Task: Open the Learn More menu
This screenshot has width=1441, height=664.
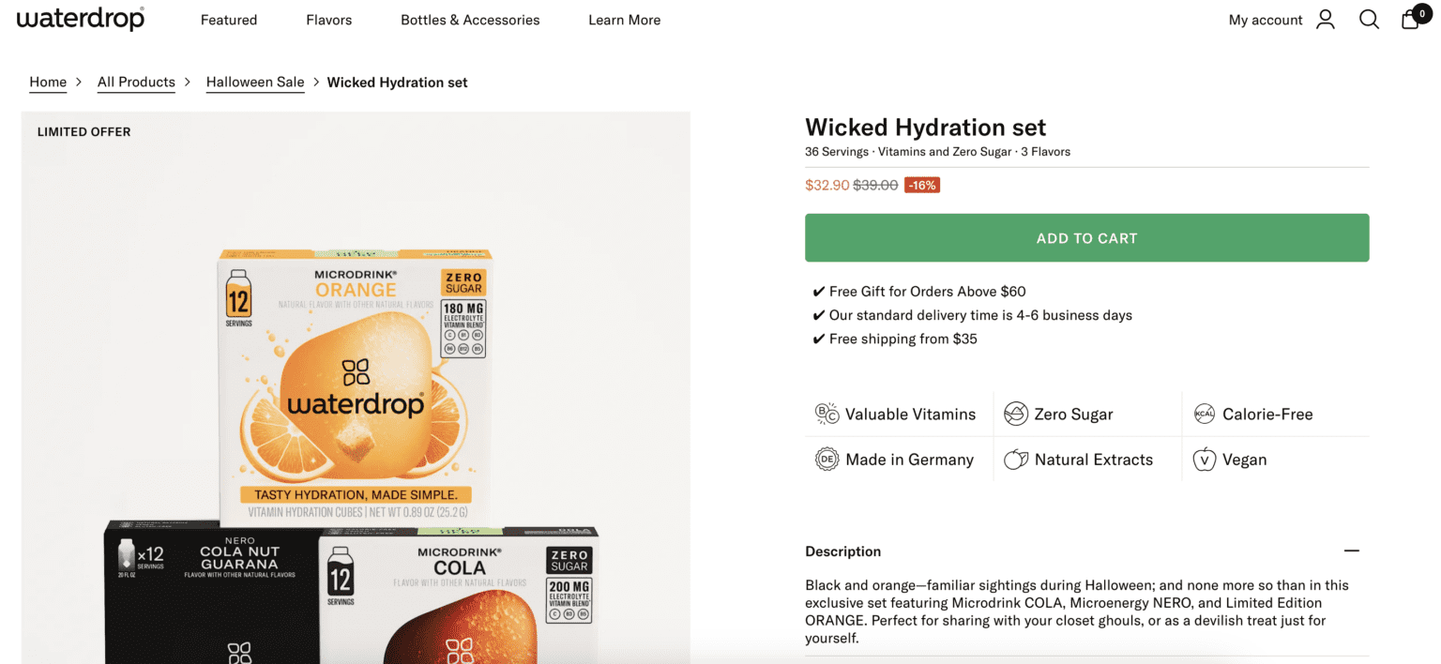Action: tap(624, 20)
